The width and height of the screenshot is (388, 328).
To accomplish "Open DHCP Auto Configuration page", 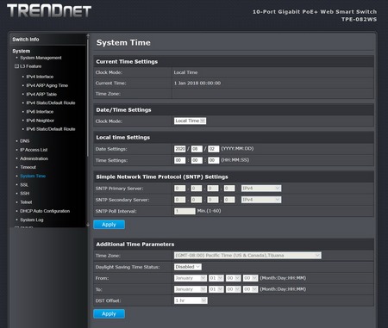I will (x=45, y=211).
